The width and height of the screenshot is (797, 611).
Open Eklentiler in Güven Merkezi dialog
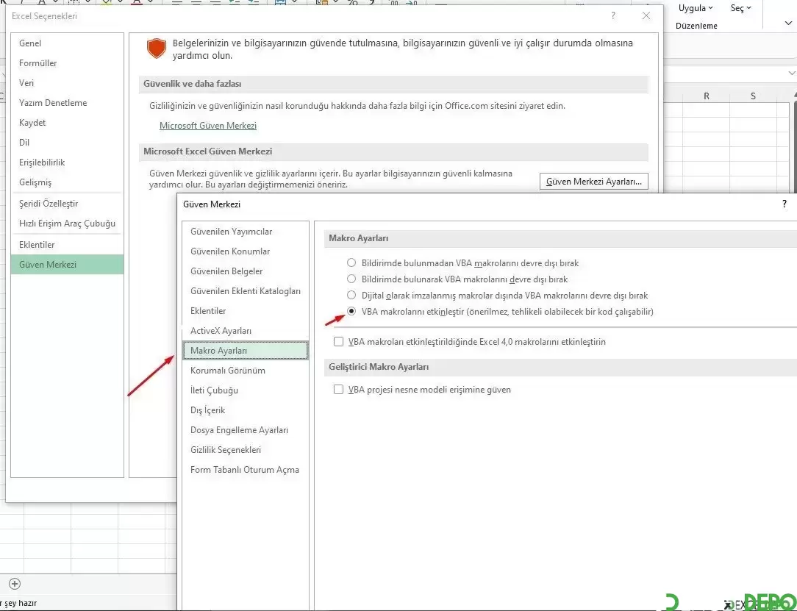(x=245, y=310)
